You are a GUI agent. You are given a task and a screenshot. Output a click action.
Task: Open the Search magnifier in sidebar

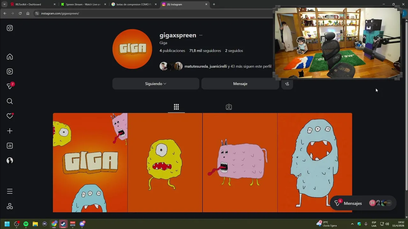tap(10, 101)
